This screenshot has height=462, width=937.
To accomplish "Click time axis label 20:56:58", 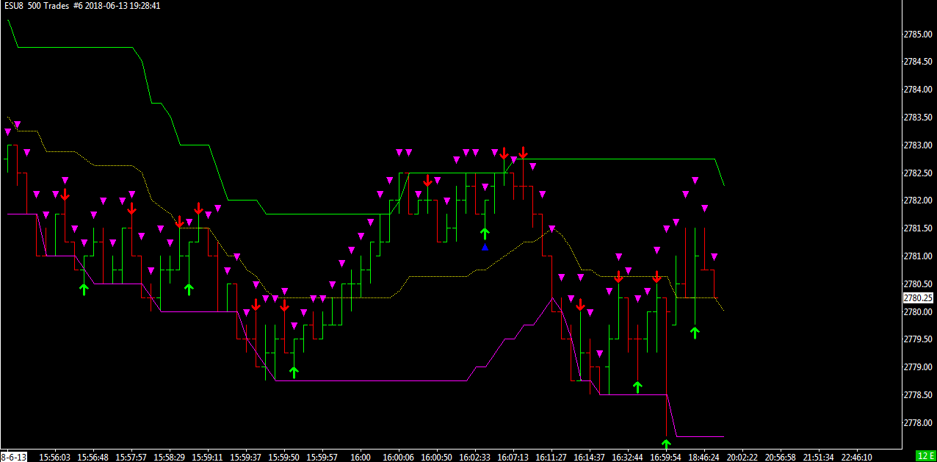I will click(780, 457).
